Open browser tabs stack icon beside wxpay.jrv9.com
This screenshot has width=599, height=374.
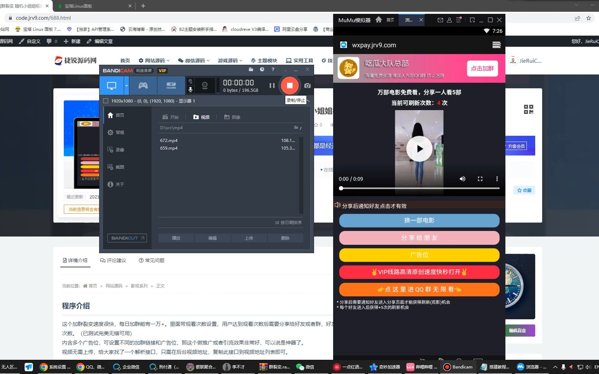click(x=496, y=45)
